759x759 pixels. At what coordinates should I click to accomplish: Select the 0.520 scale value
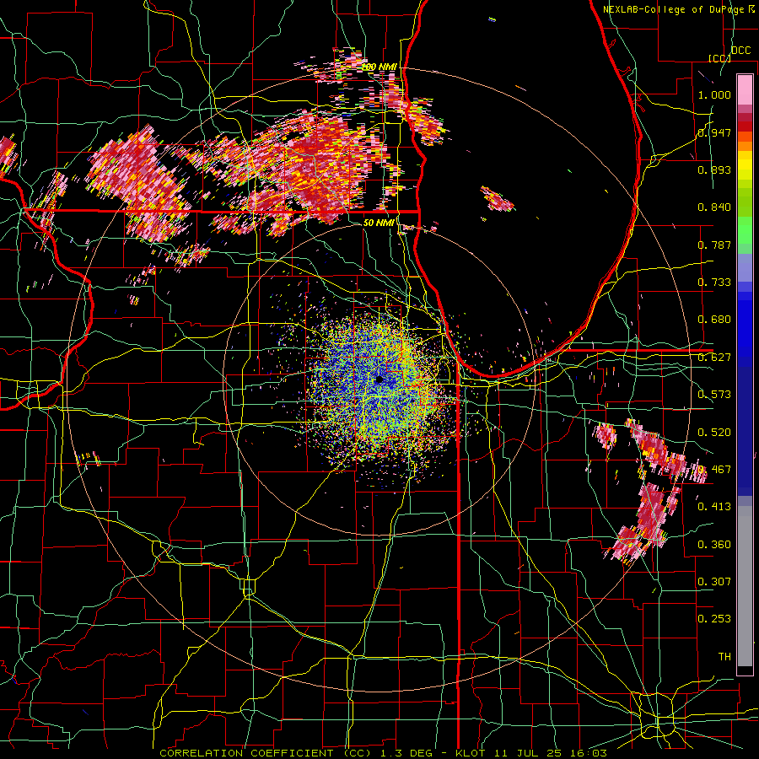(x=714, y=433)
